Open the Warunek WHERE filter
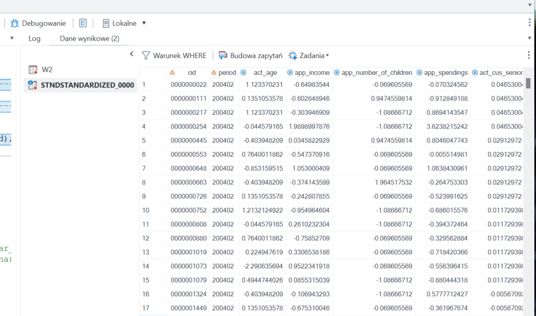The width and height of the screenshot is (536, 316). [174, 56]
